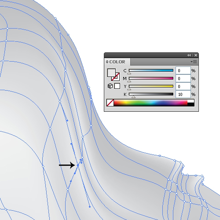Select the COLOR panel tab
Image resolution: width=220 pixels, height=220 pixels.
(x=117, y=62)
